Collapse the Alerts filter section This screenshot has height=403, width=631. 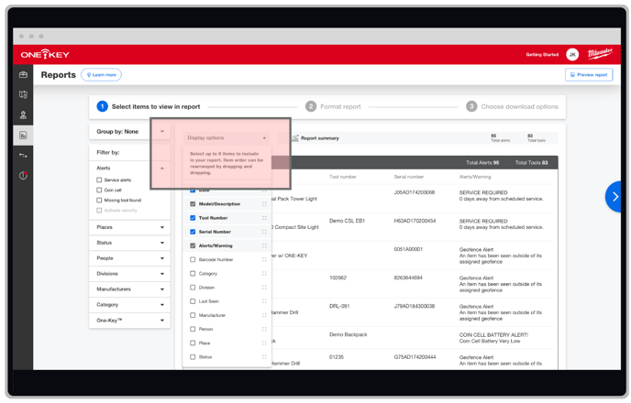pos(162,169)
